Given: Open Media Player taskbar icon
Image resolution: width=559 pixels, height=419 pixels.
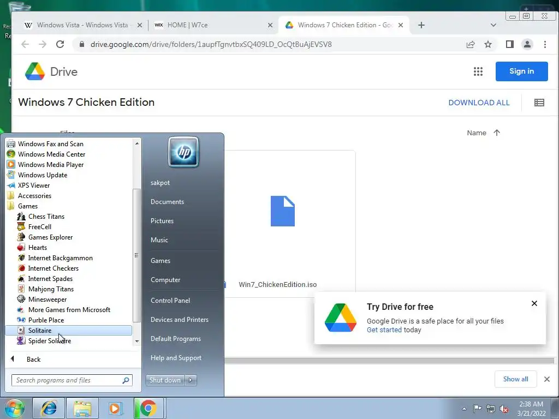Looking at the screenshot, I should point(115,408).
